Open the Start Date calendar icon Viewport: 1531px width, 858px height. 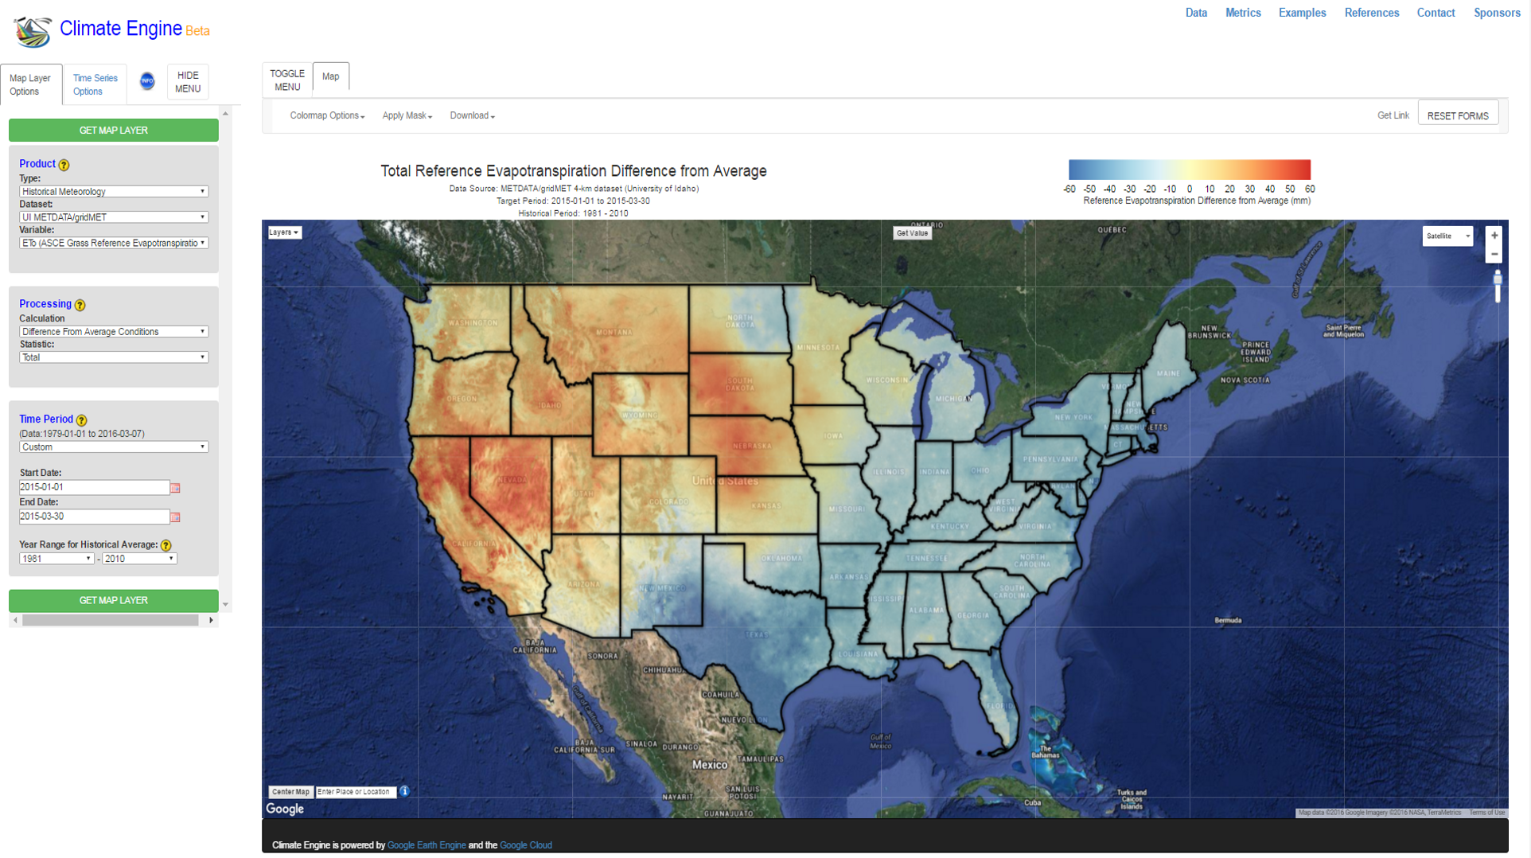[175, 488]
